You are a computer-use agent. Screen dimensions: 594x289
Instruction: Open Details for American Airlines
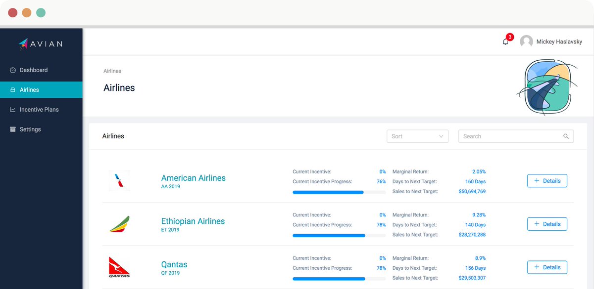click(547, 180)
